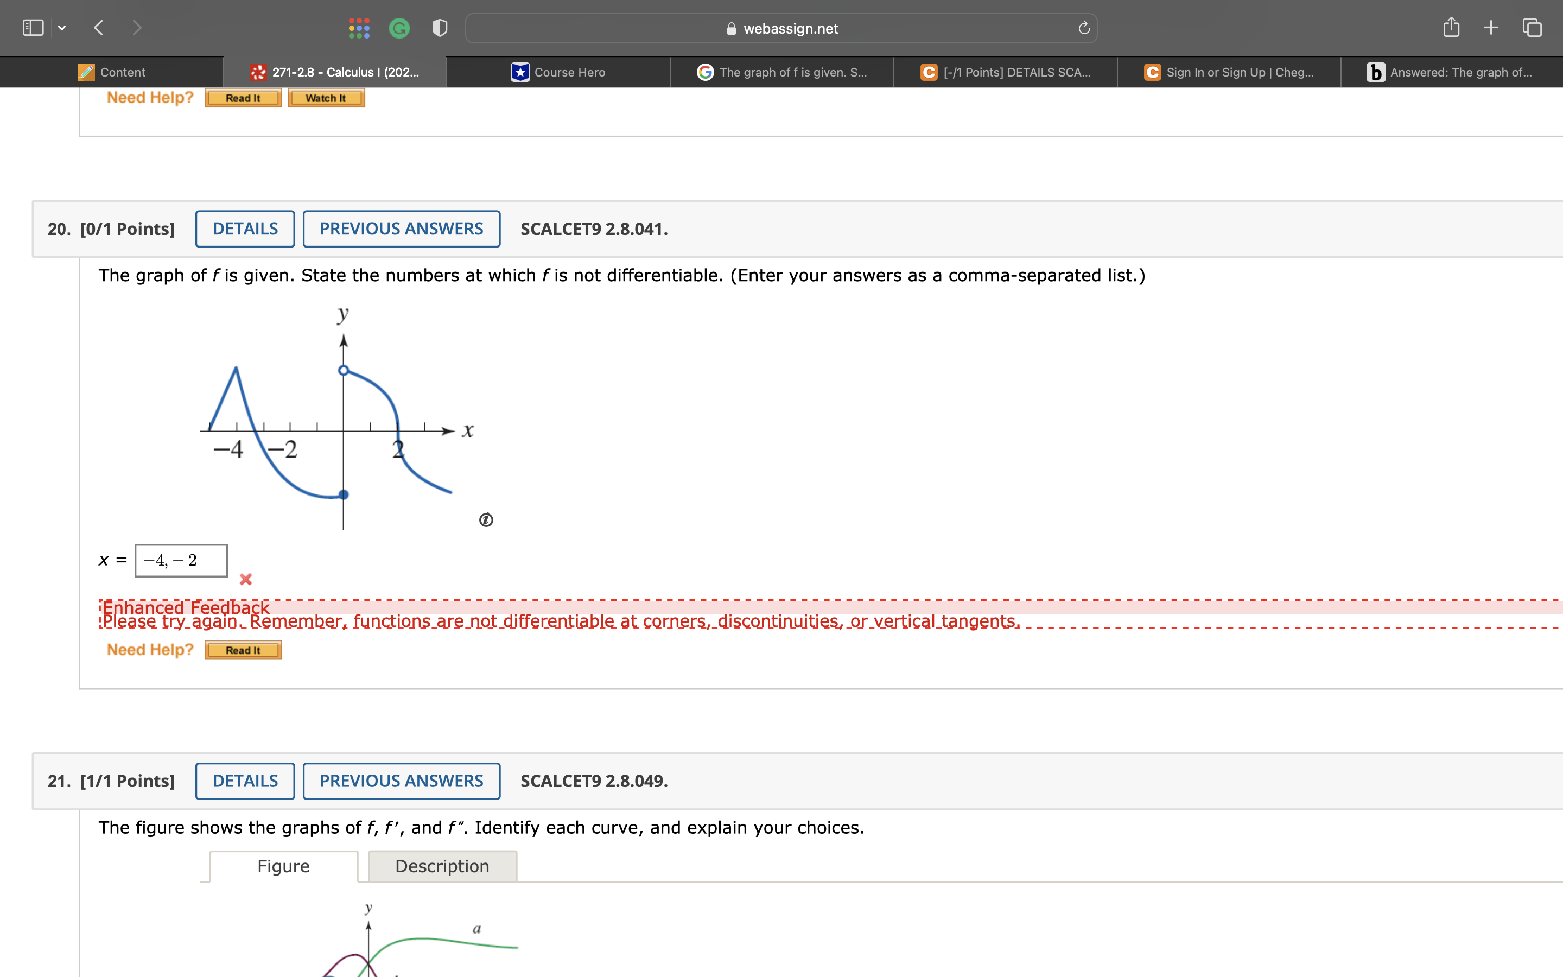Show the tab overview
The height and width of the screenshot is (977, 1563).
click(1532, 27)
